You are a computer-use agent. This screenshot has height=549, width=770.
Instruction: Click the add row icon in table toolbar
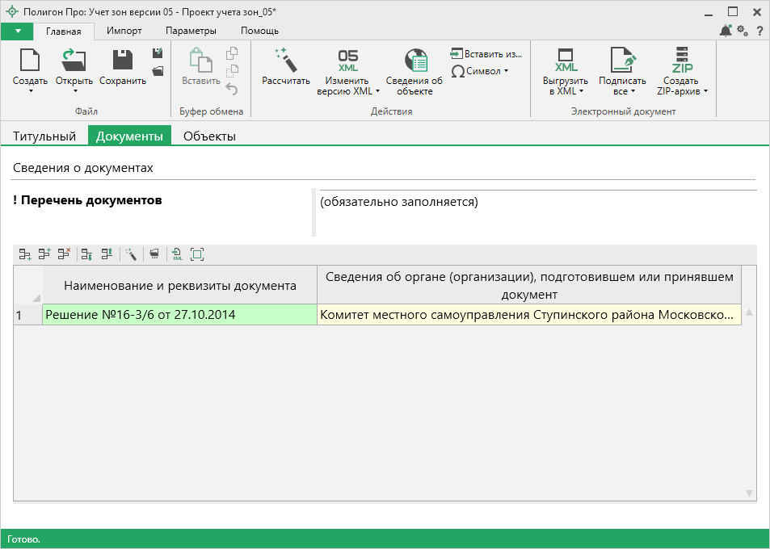[x=25, y=254]
